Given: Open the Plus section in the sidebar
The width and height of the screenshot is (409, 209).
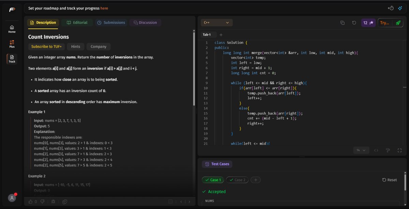Looking at the screenshot, I should (12, 44).
